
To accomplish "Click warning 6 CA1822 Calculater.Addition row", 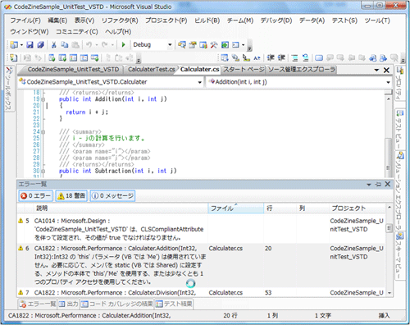I will [201, 265].
